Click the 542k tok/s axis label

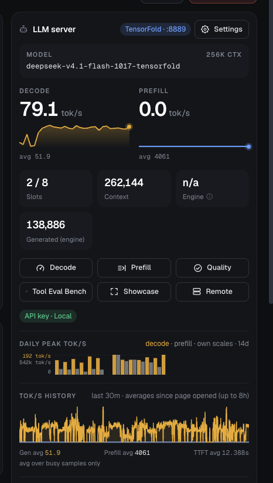click(x=35, y=362)
